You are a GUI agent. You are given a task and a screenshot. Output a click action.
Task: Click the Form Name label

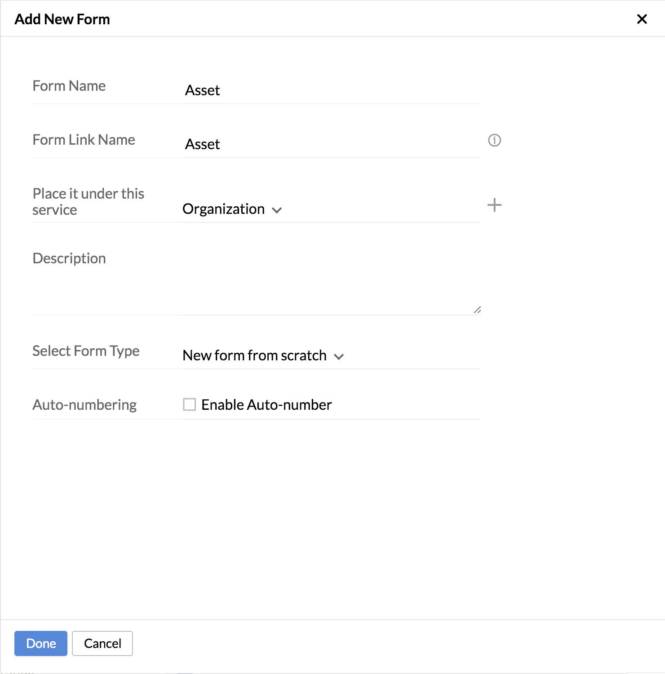point(69,86)
